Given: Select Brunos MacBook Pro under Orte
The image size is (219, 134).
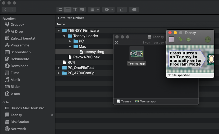Looking at the screenshot, I should (x=25, y=108).
